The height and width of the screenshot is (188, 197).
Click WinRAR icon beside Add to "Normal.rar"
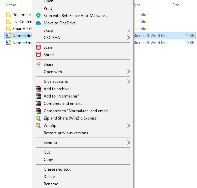[x=38, y=96]
